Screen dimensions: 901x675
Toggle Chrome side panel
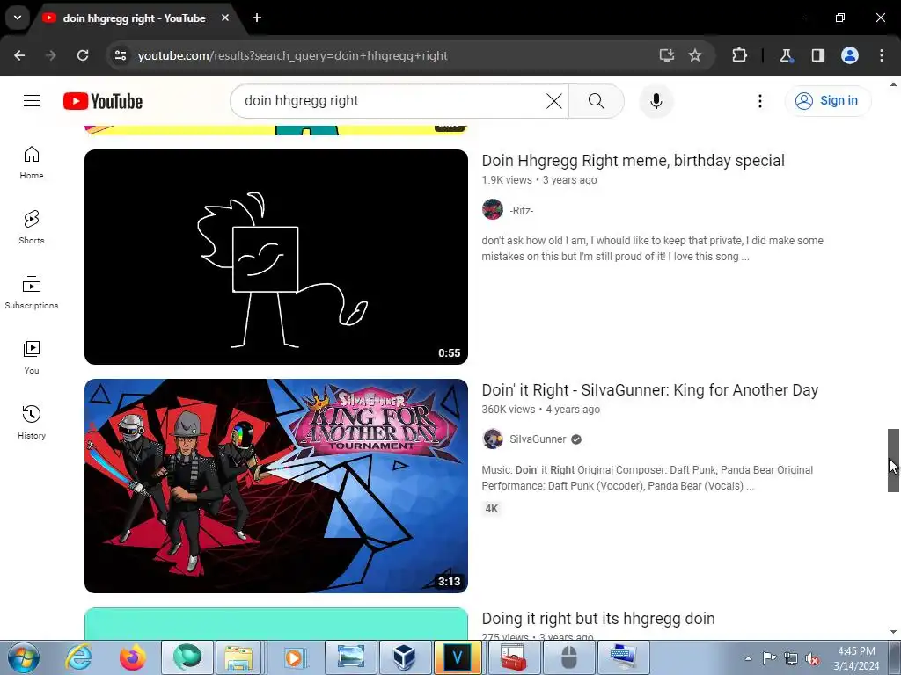point(817,55)
